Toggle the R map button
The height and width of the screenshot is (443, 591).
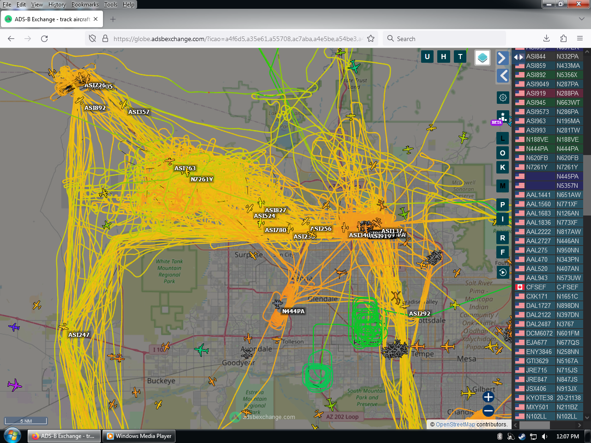503,238
